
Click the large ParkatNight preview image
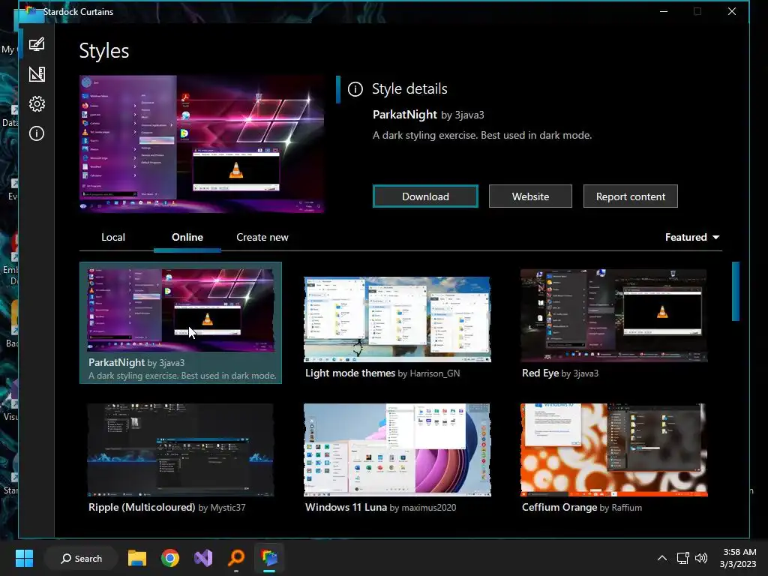pos(202,144)
